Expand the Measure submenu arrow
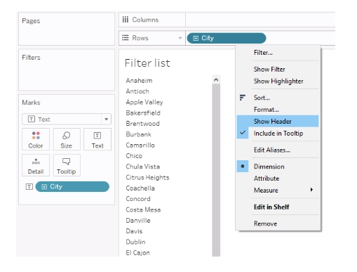 [311, 190]
